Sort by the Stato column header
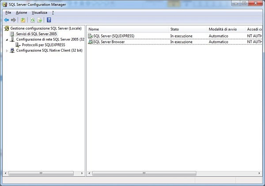 tap(188, 29)
